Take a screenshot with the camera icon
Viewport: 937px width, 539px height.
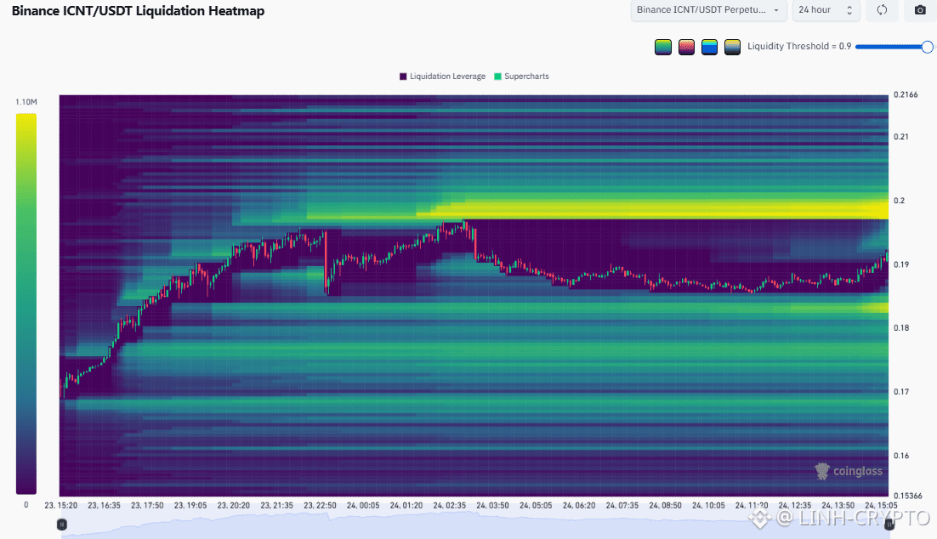click(x=920, y=10)
